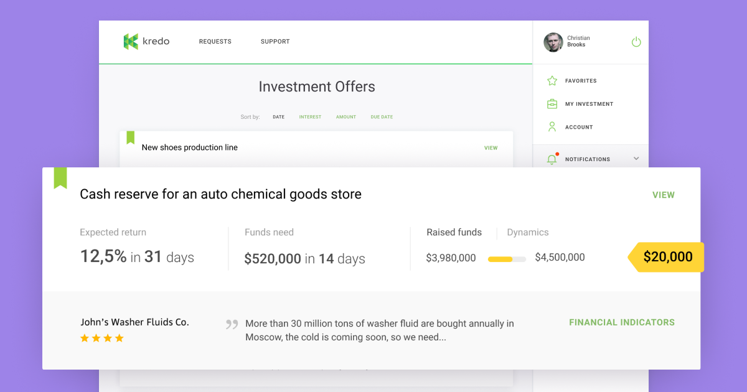Click the power logout icon
This screenshot has width=747, height=392.
tap(636, 42)
